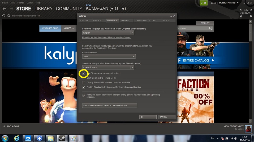Open the View menu
This screenshot has height=142, width=254.
(x=13, y=3)
